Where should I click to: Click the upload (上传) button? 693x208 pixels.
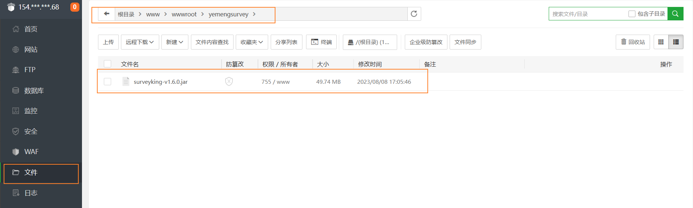pyautogui.click(x=108, y=42)
